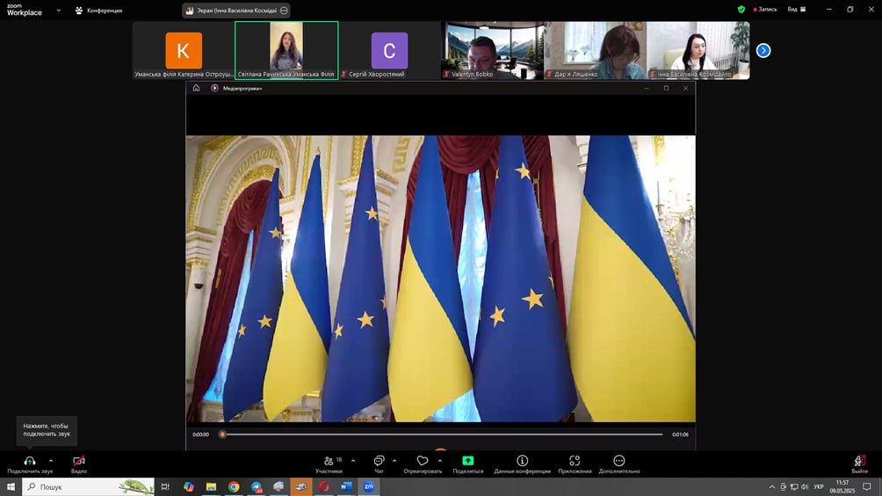The height and width of the screenshot is (496, 882).
Task: Click the Дополнительно more options icon
Action: [x=618, y=461]
